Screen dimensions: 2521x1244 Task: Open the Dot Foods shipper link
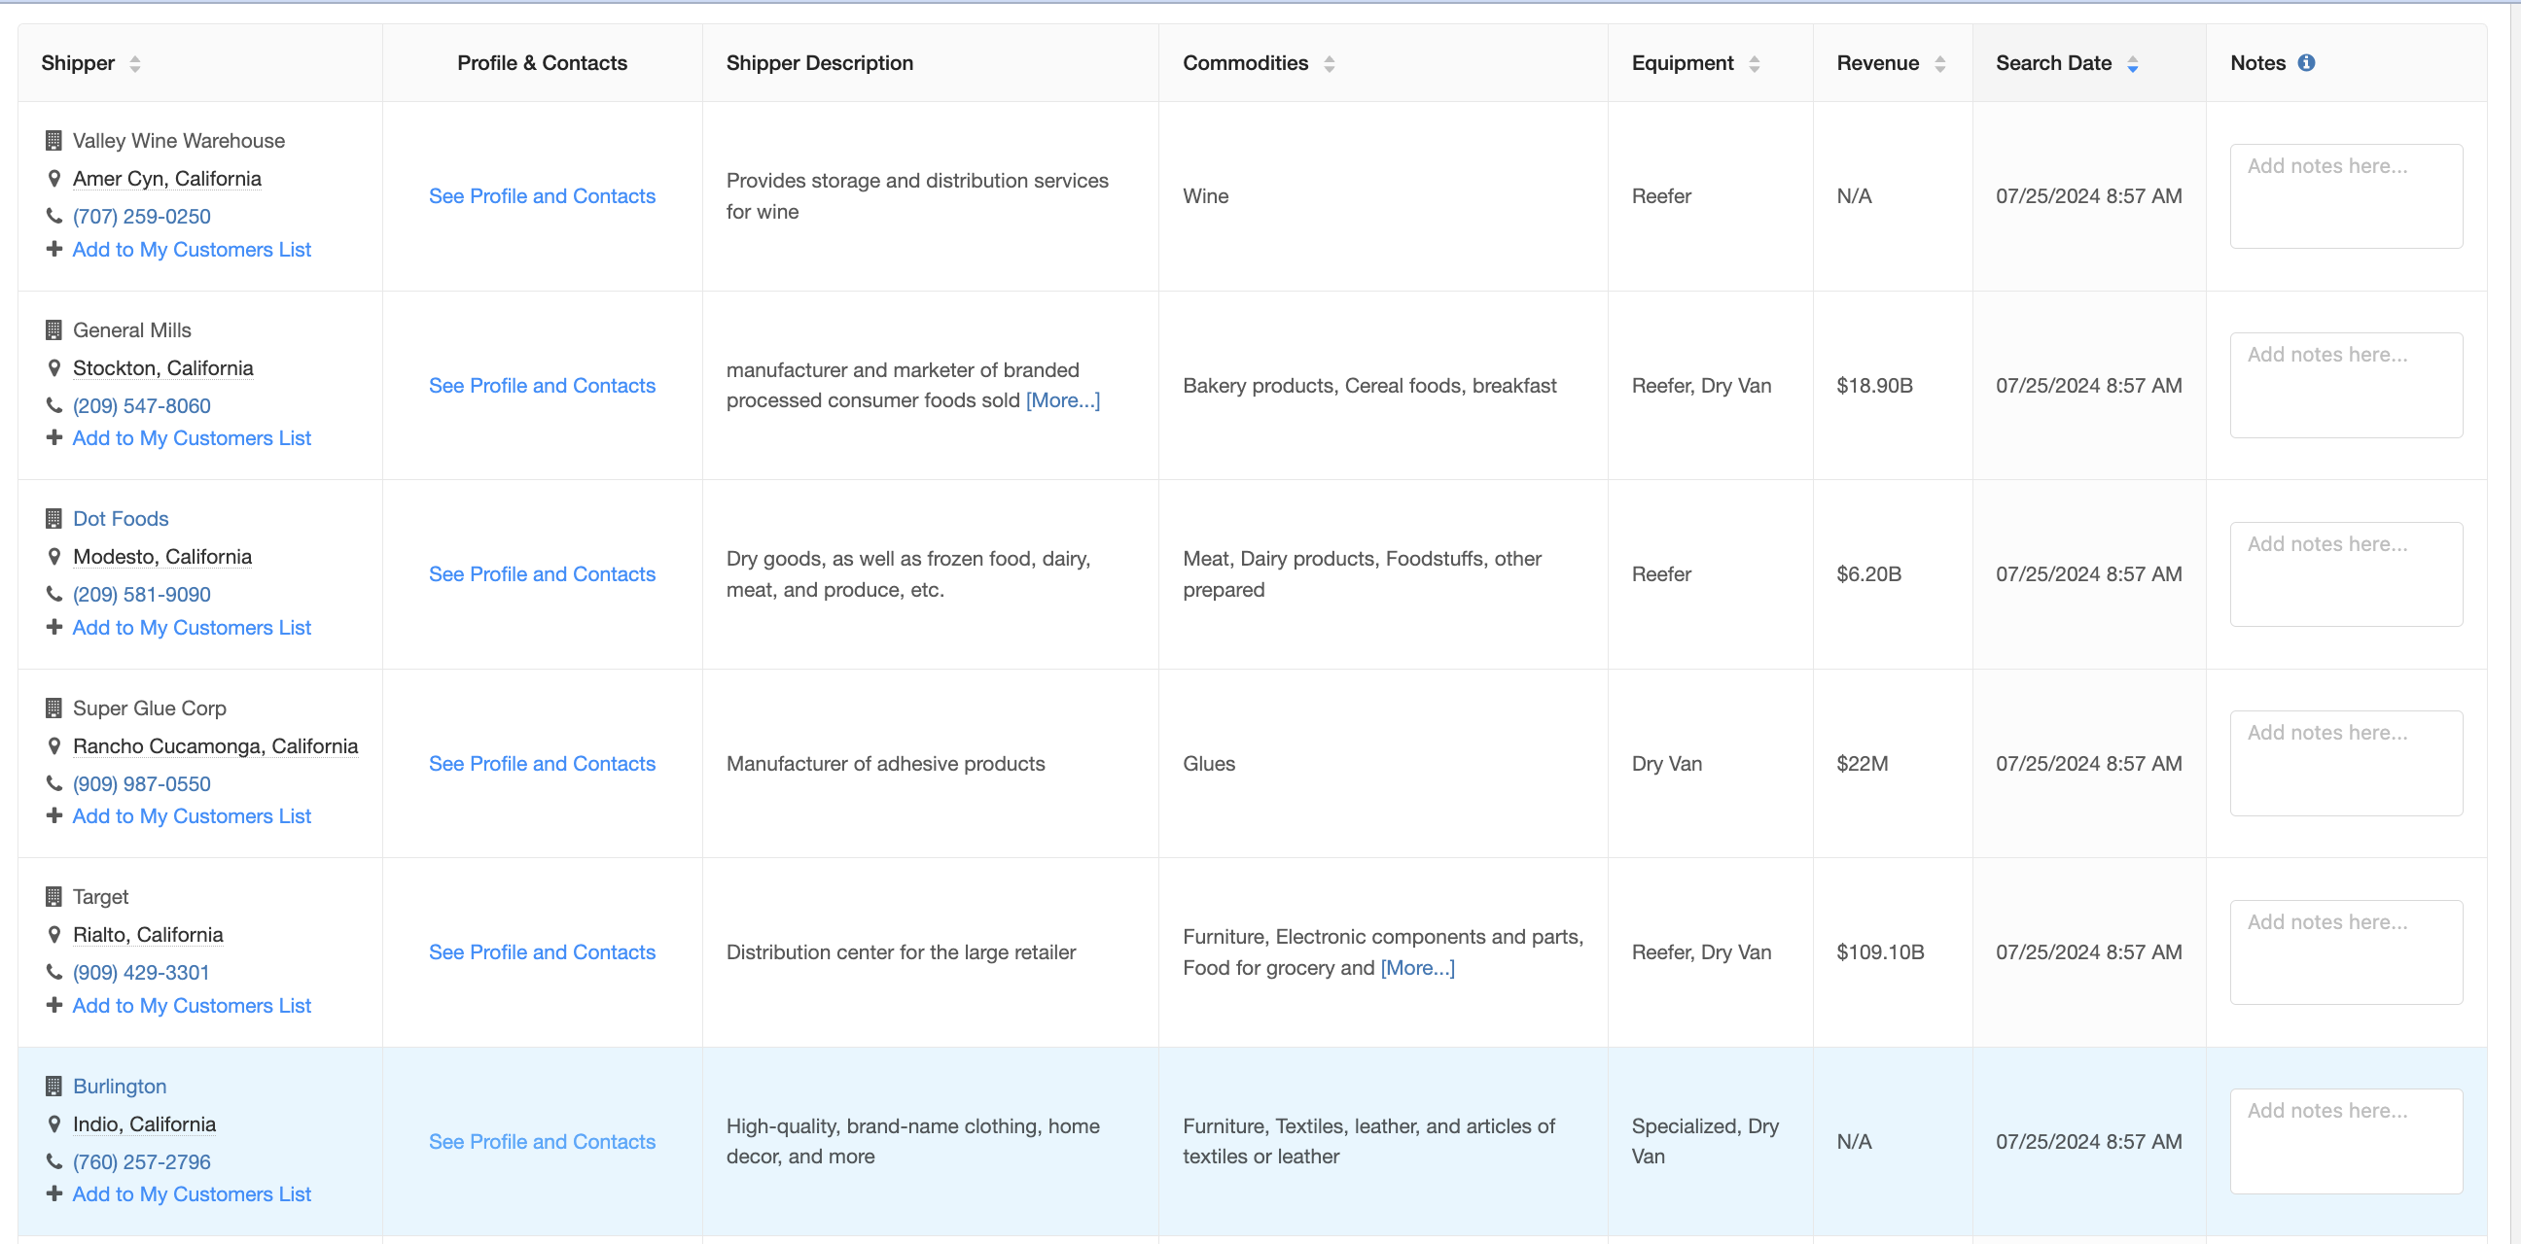pos(121,519)
